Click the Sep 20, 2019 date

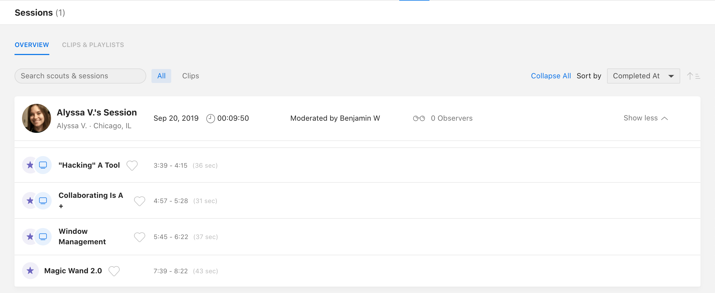176,118
